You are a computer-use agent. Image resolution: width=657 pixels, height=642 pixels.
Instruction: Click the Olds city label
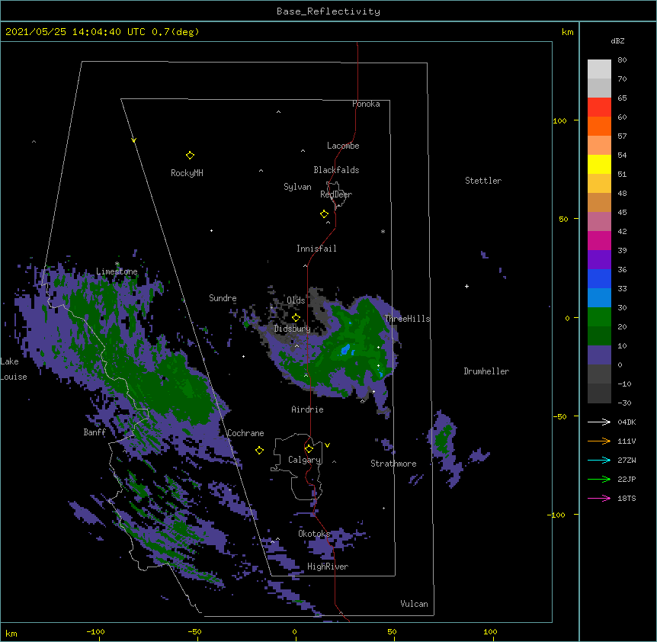[296, 300]
